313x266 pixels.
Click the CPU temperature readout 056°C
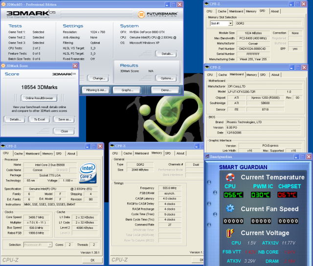233,195
